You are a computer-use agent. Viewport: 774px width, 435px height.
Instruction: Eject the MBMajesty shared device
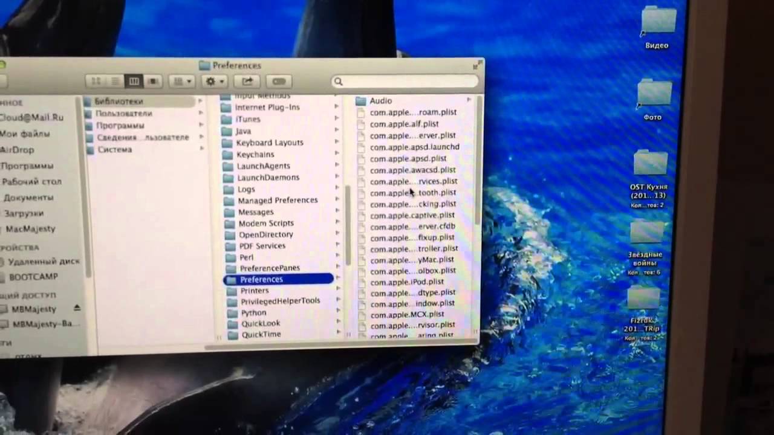pyautogui.click(x=77, y=308)
